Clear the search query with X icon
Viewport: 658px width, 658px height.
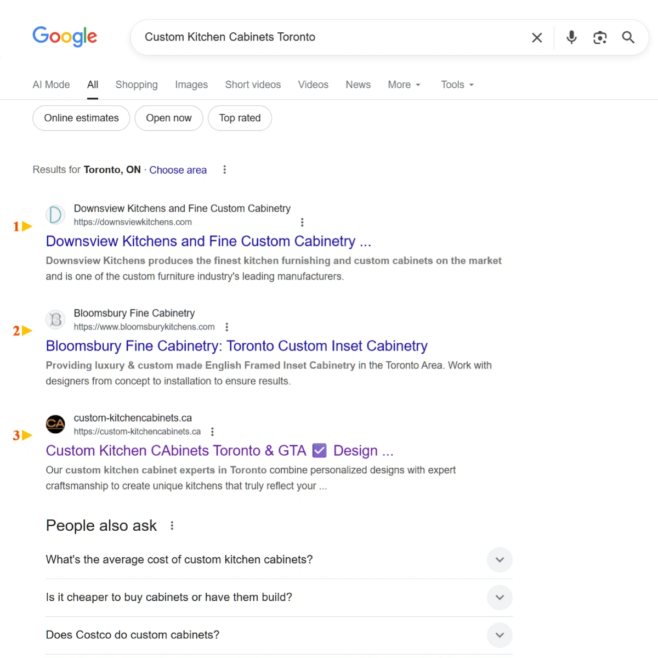tap(537, 37)
